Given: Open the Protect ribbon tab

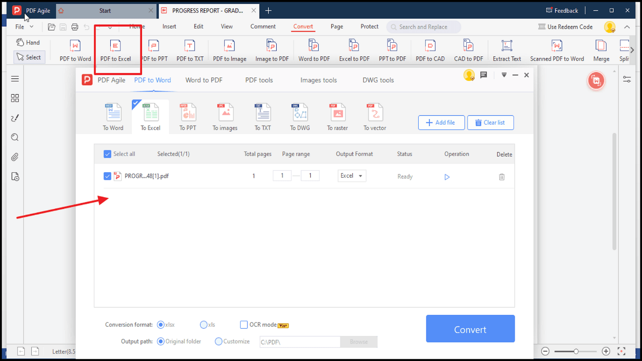Looking at the screenshot, I should [x=369, y=26].
